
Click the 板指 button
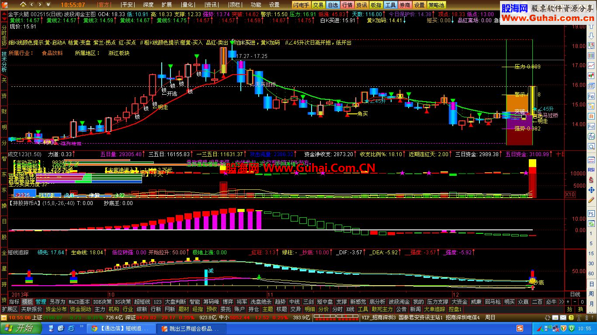(376, 5)
